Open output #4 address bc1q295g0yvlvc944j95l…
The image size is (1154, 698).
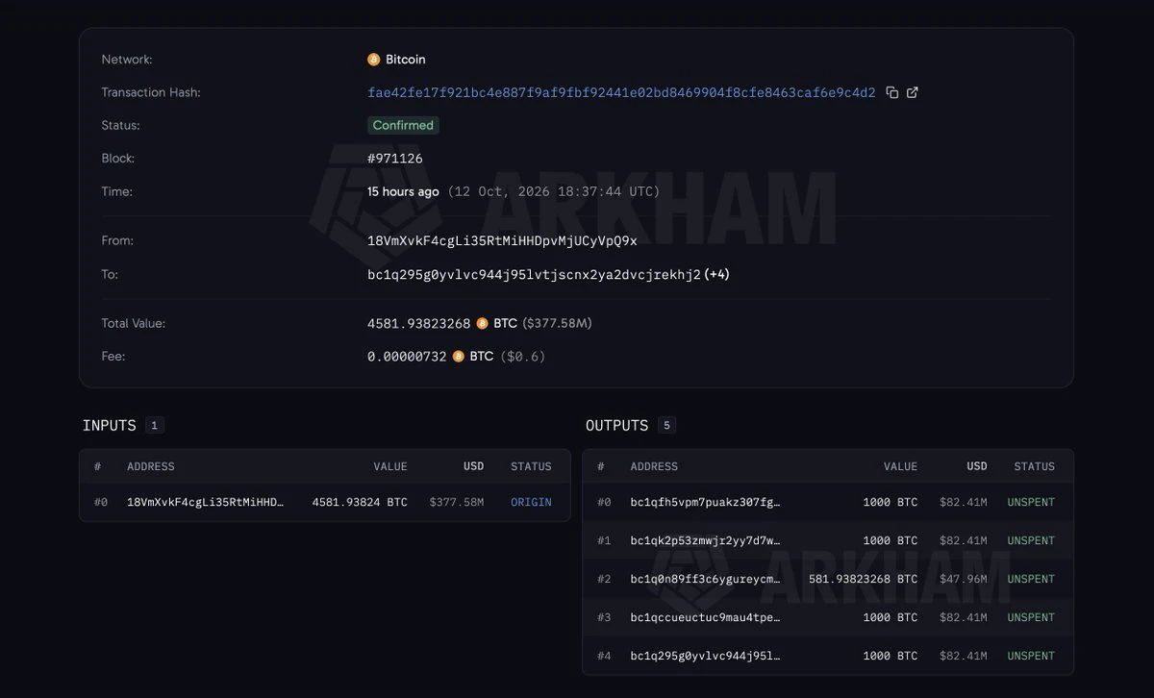[x=705, y=656]
